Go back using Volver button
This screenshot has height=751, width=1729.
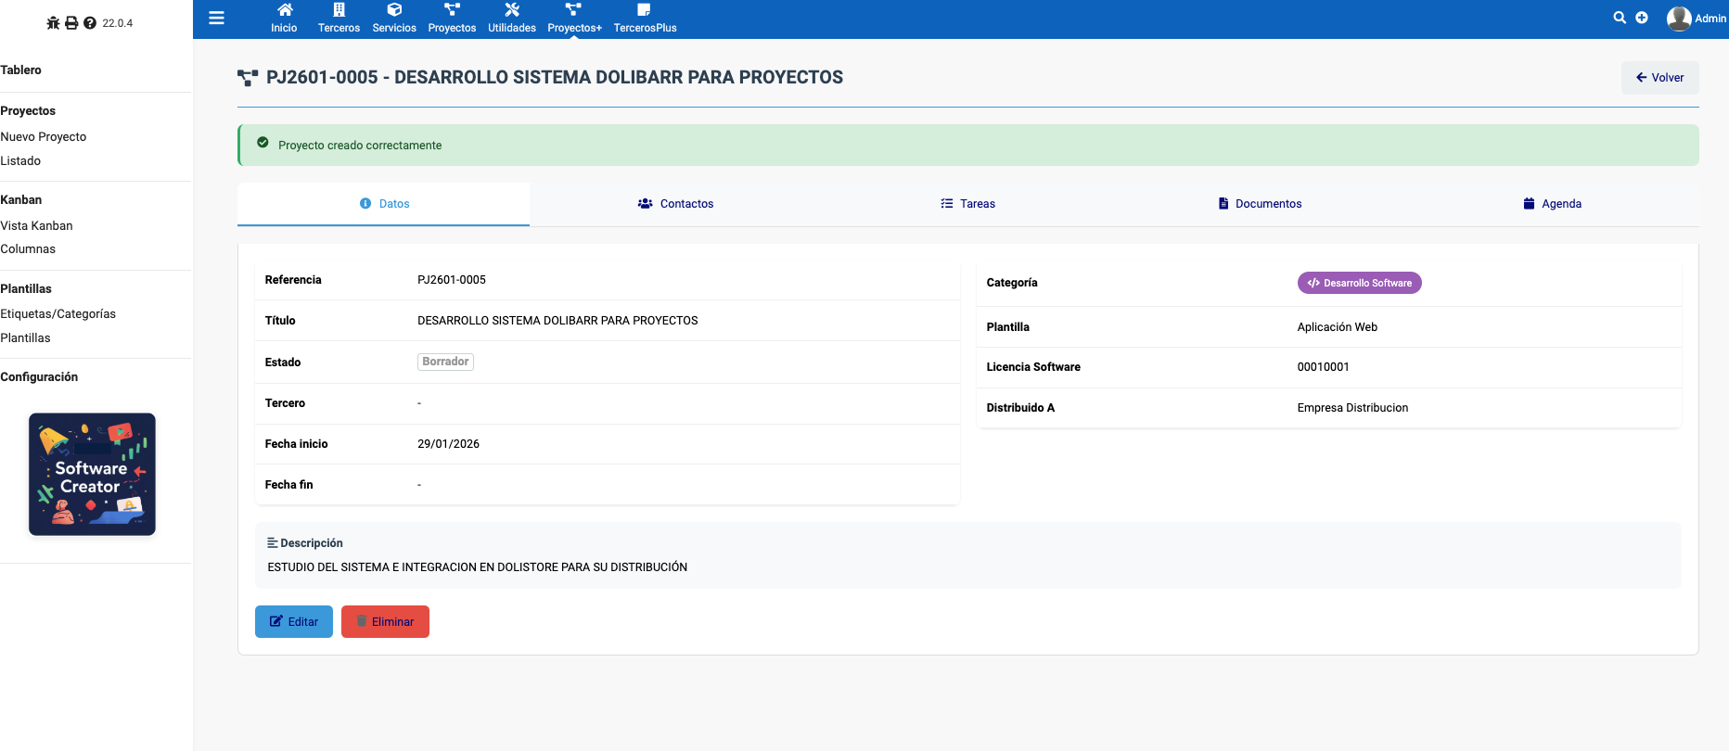pos(1659,78)
